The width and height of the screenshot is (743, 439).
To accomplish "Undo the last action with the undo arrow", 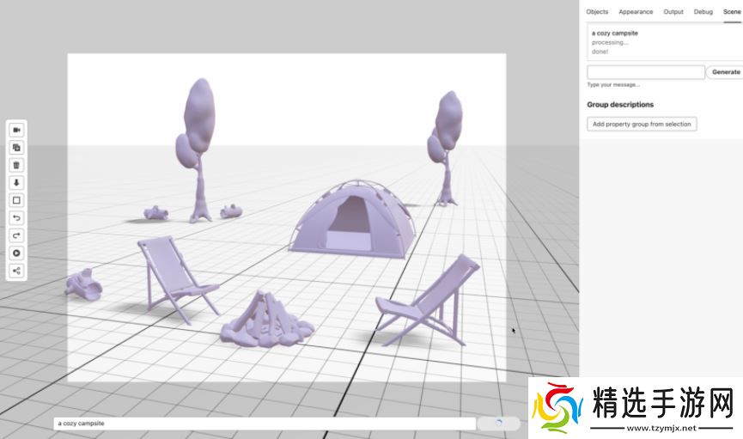I will tap(16, 218).
